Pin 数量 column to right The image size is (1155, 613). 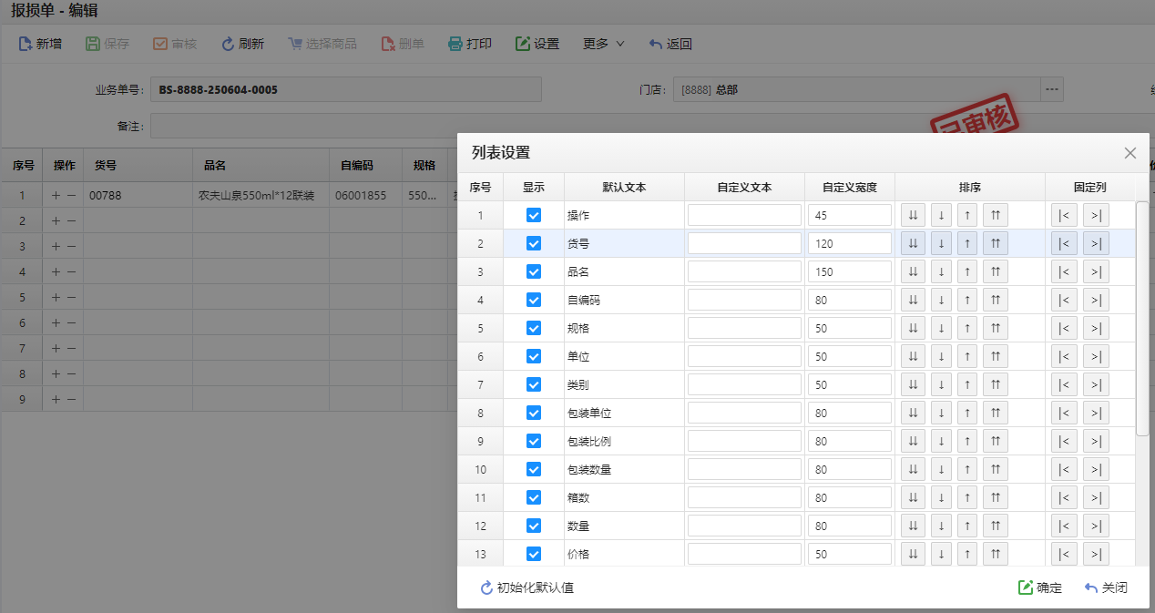(x=1096, y=526)
